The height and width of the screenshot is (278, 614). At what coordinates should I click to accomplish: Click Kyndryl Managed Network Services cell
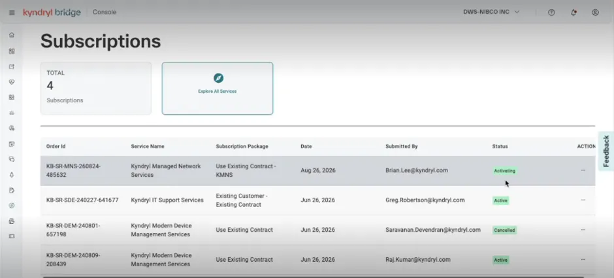(x=166, y=170)
